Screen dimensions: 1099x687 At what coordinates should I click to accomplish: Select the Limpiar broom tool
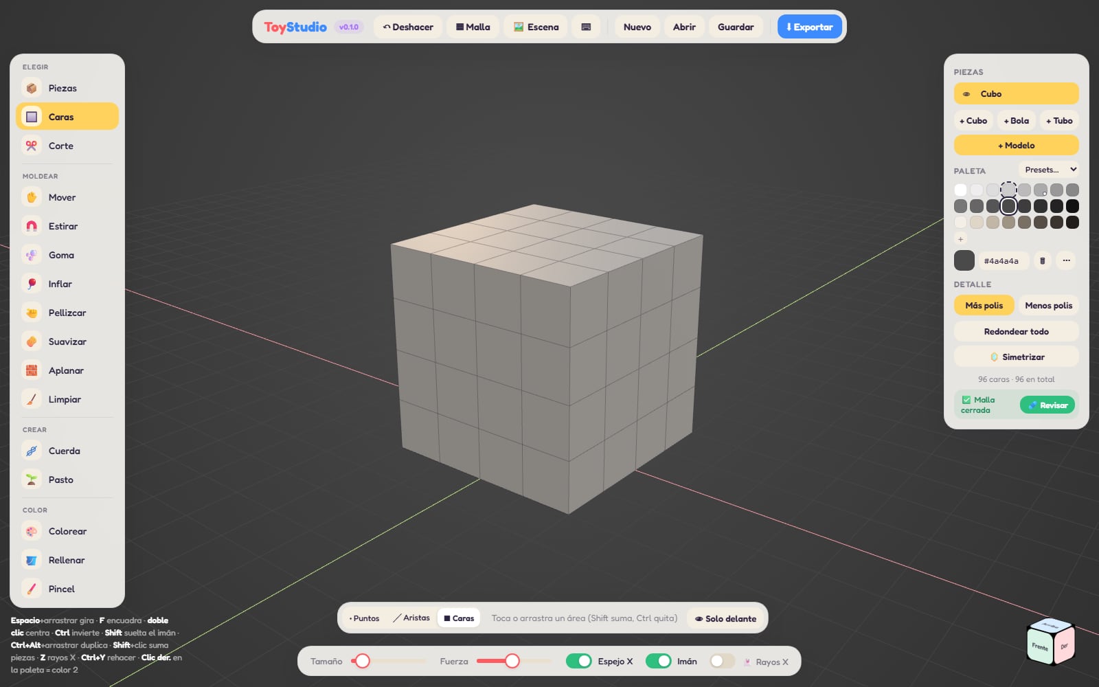(67, 399)
